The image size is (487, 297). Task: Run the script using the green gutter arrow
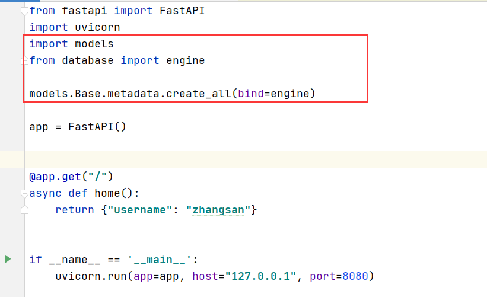click(x=8, y=259)
